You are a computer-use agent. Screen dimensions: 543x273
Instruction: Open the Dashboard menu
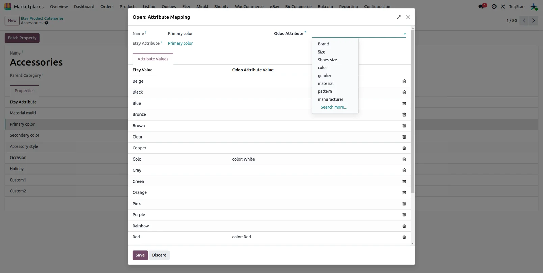pos(84,7)
